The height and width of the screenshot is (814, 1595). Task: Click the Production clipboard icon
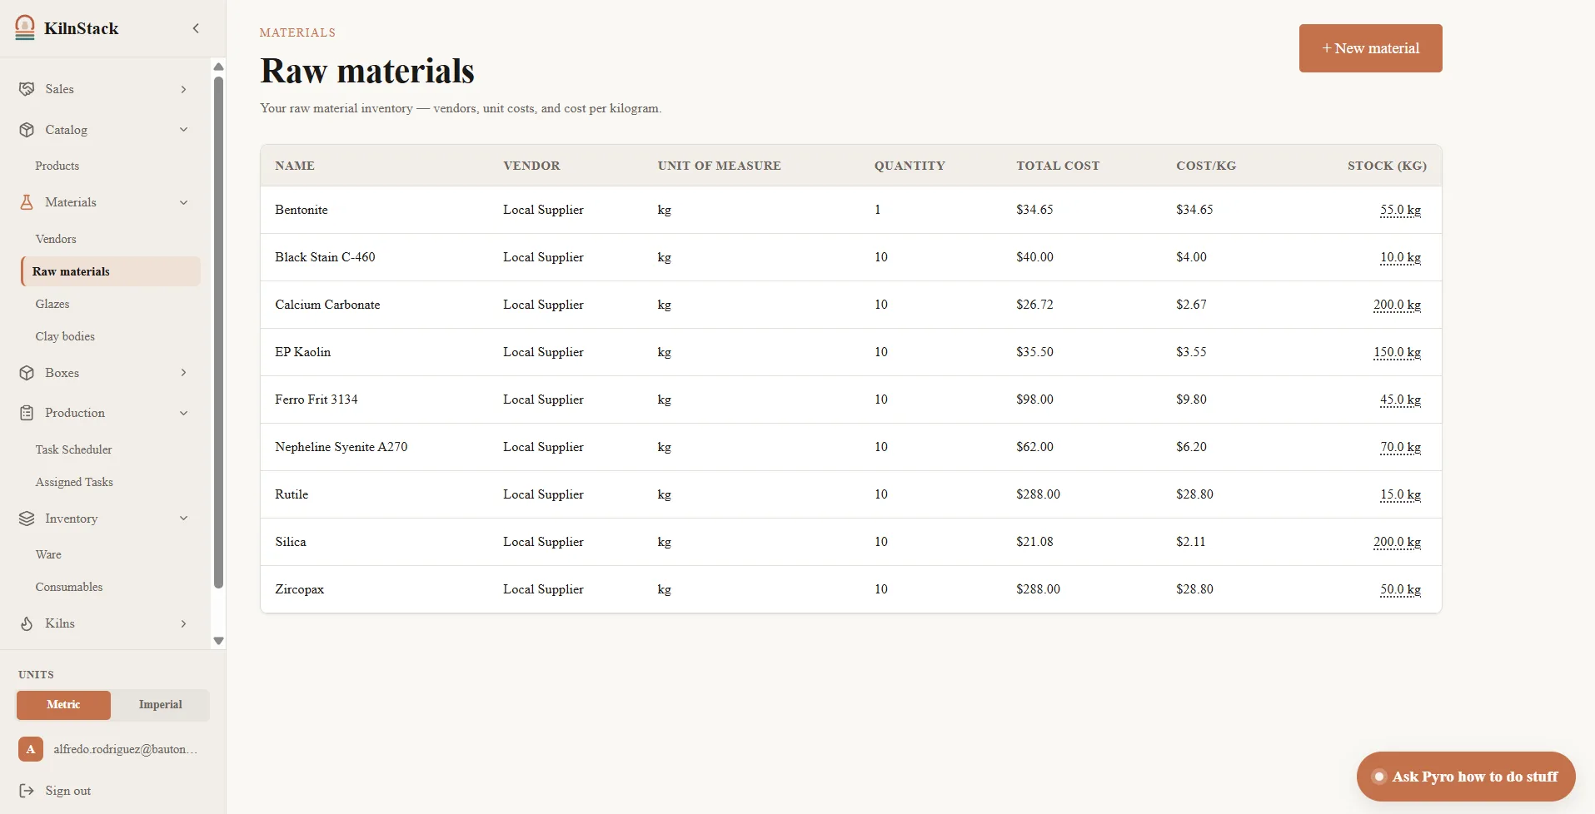27,413
